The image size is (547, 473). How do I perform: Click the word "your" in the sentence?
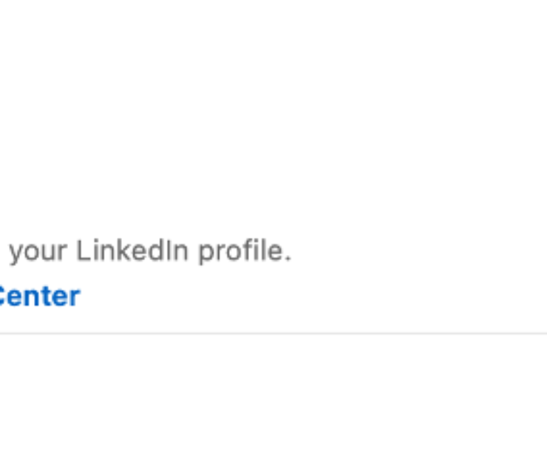point(38,253)
